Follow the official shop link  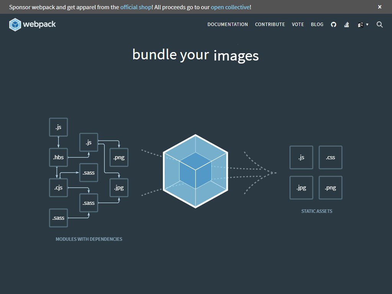136,7
